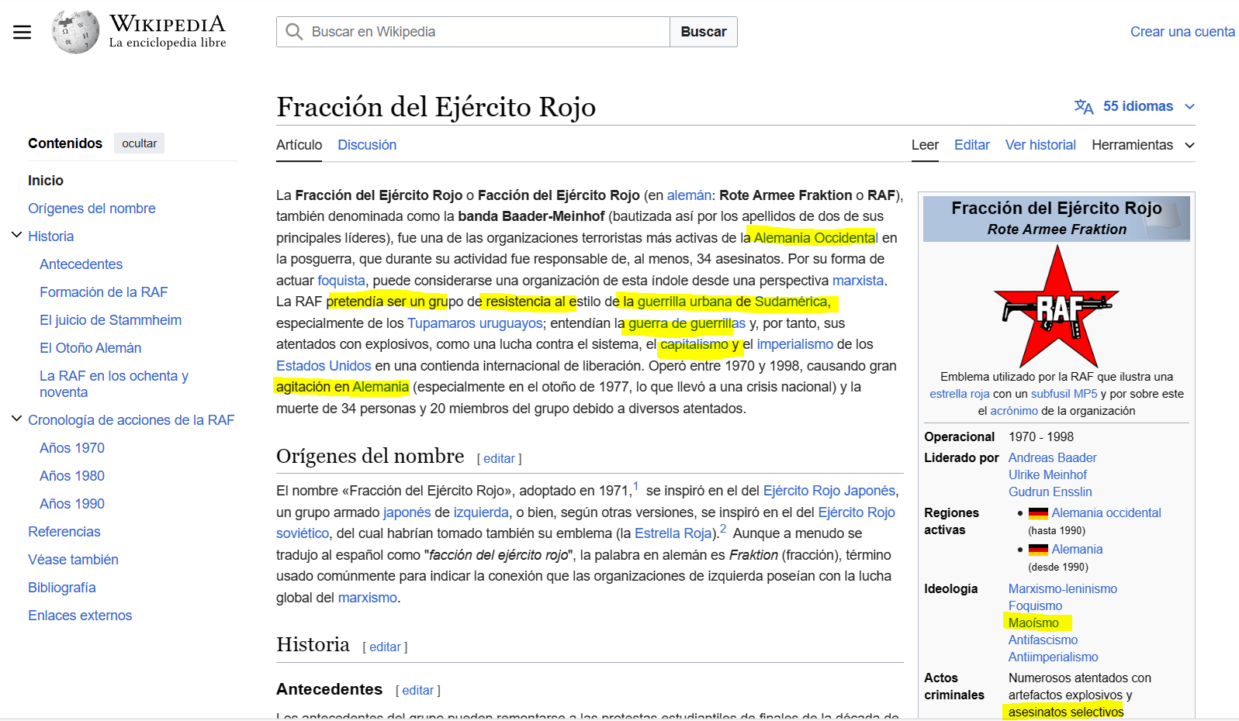Open the alemán language link
This screenshot has width=1239, height=721.
689,195
